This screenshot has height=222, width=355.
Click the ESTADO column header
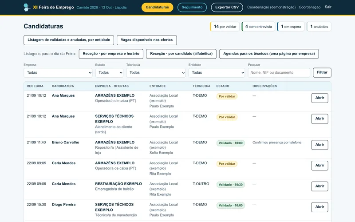223,86
